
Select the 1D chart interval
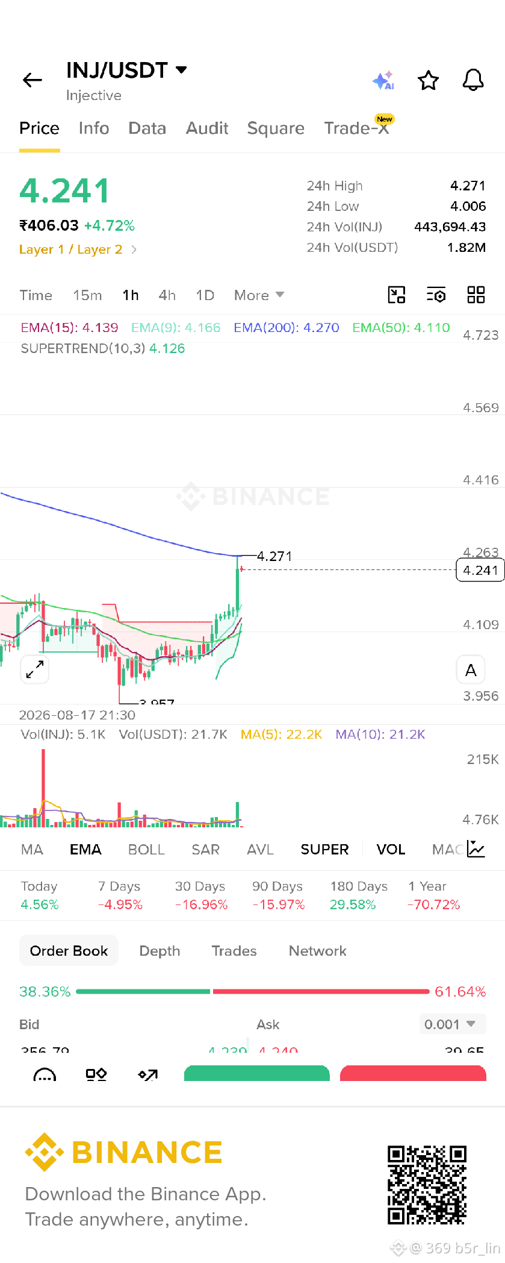tap(205, 295)
